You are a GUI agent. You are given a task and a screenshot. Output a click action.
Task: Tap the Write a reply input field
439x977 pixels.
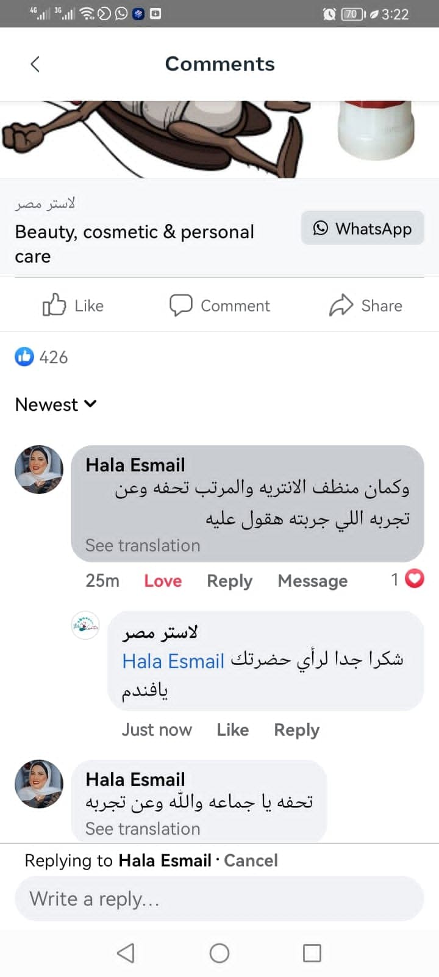(x=220, y=898)
